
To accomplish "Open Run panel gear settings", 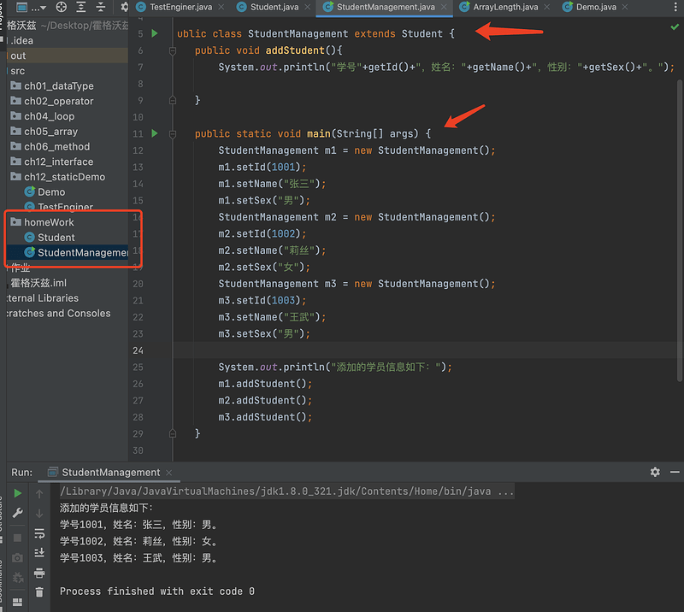I will pos(655,472).
